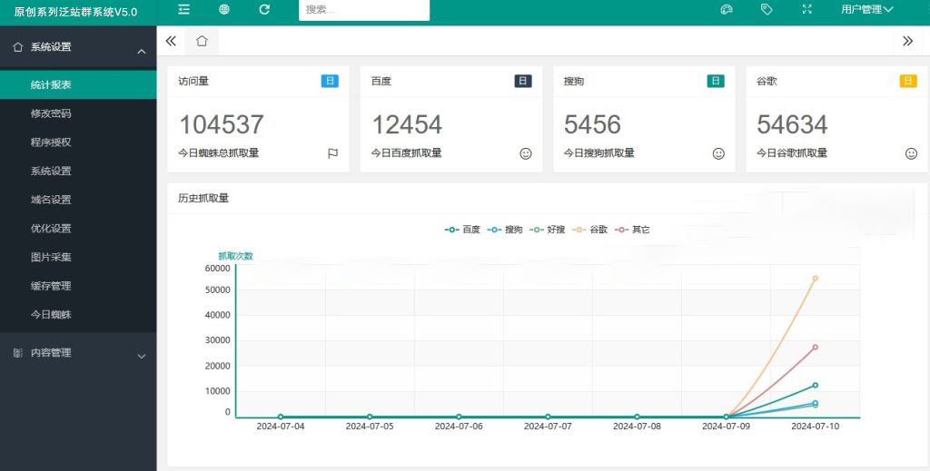The width and height of the screenshot is (930, 471).
Task: Expand the 内容管理 sidebar group
Action: click(x=78, y=353)
